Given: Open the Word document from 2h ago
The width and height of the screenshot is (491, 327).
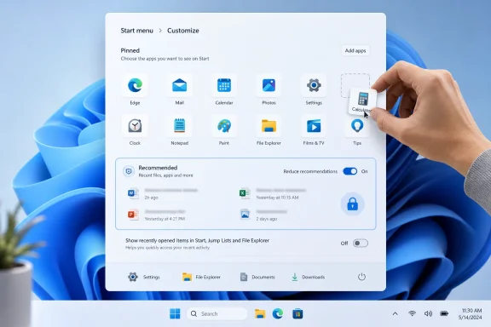Looking at the screenshot, I should 163,193.
